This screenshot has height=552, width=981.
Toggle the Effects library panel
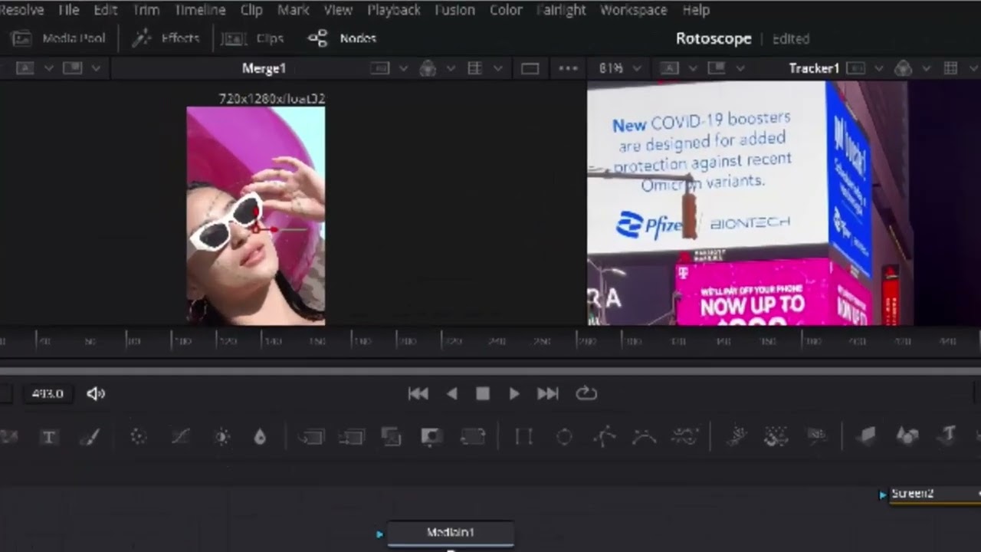click(166, 38)
